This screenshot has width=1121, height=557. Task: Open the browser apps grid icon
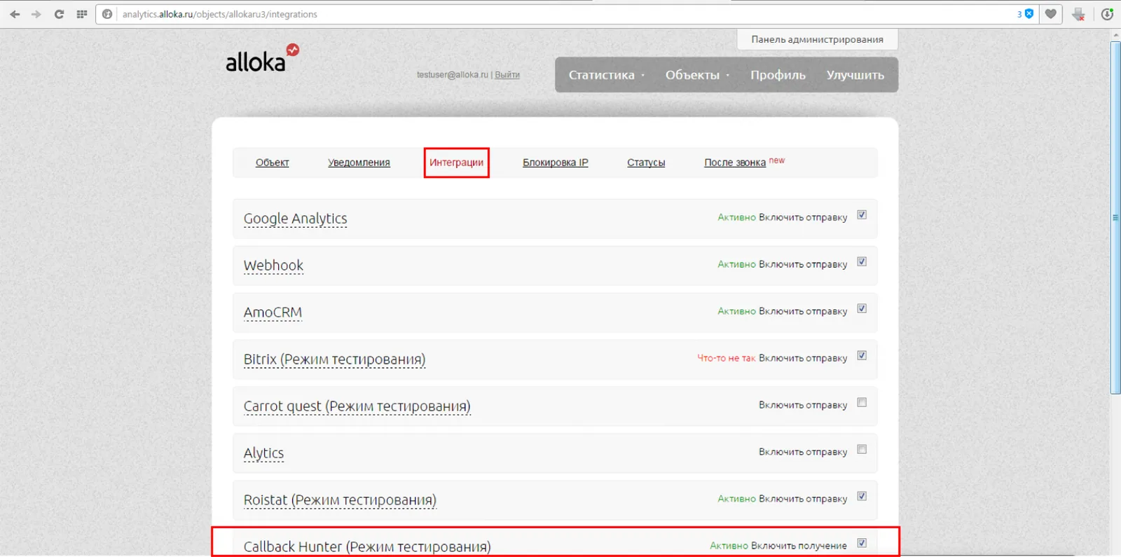(x=81, y=14)
